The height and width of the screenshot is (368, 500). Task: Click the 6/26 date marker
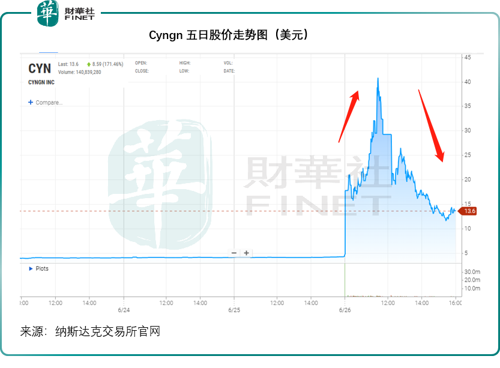point(345,310)
